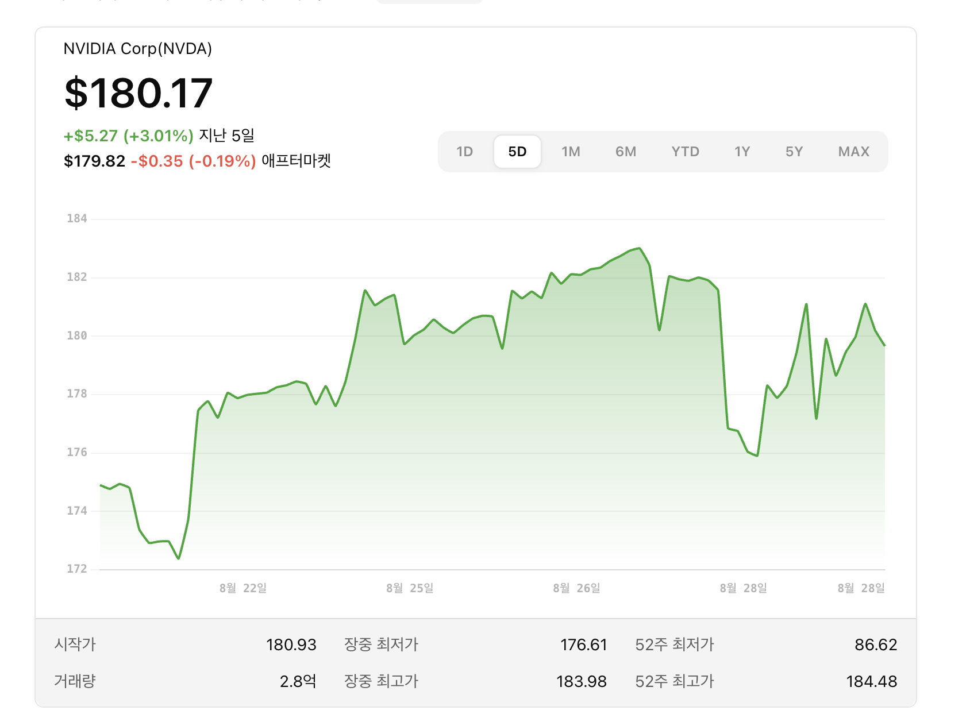This screenshot has height=718, width=970.
Task: Click the 거래량 value 2.8억
Action: (298, 682)
